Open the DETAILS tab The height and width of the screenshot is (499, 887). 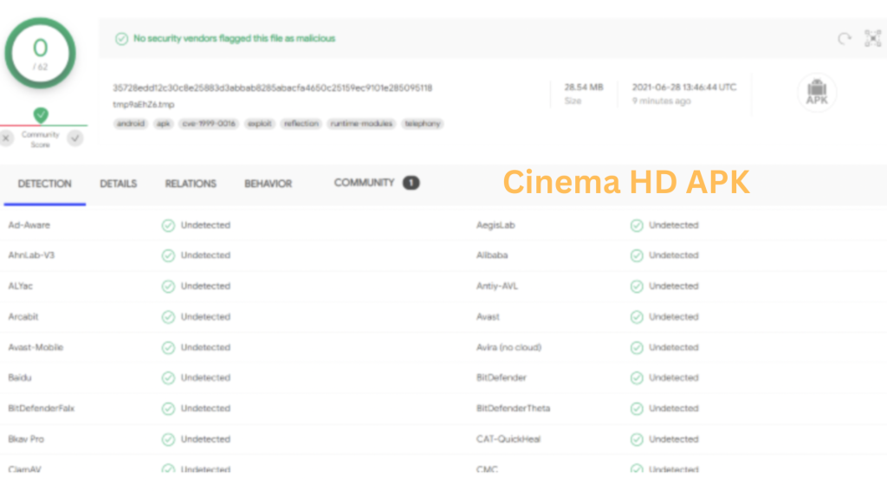click(118, 184)
